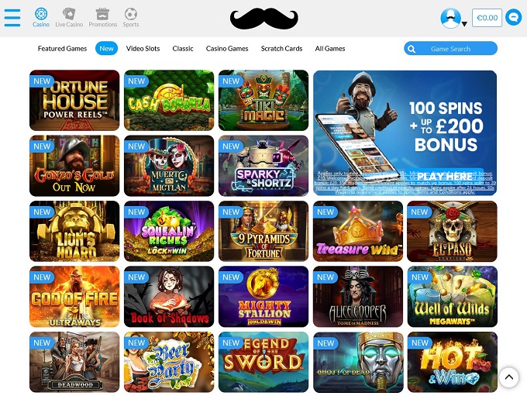
Task: Expand the account avatar dropdown arrow
Action: [464, 24]
